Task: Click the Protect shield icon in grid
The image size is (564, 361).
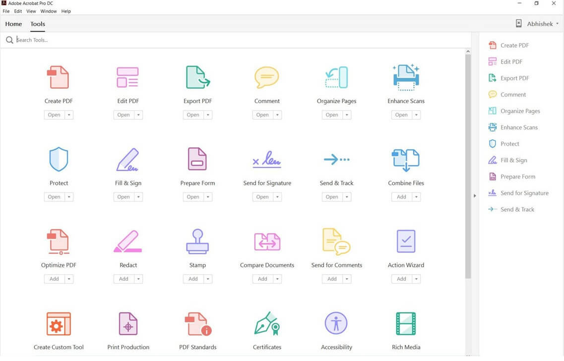Action: [59, 159]
